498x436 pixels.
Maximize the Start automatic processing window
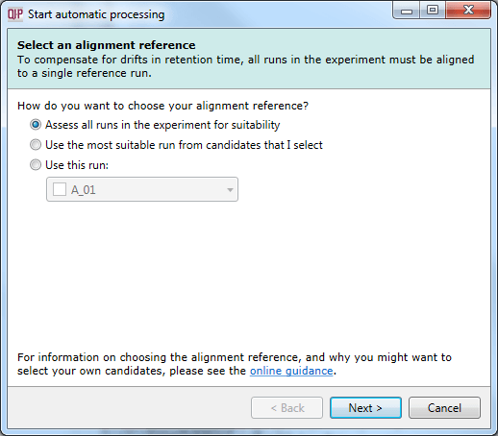[x=433, y=11]
